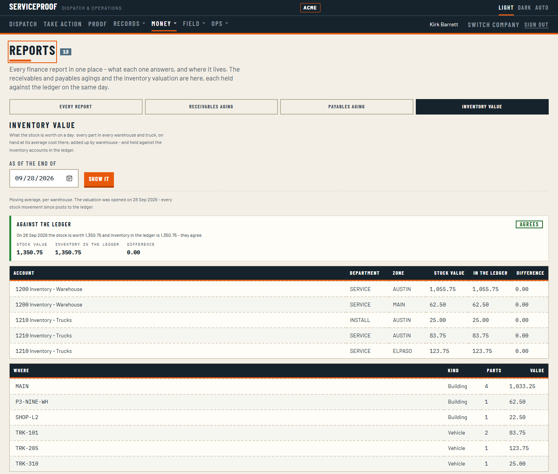Open the Field dropdown menu

point(194,24)
